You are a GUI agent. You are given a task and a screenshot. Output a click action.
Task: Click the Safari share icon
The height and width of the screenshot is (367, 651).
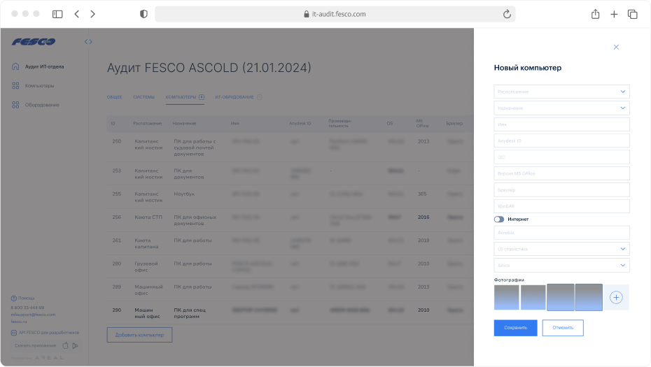595,14
